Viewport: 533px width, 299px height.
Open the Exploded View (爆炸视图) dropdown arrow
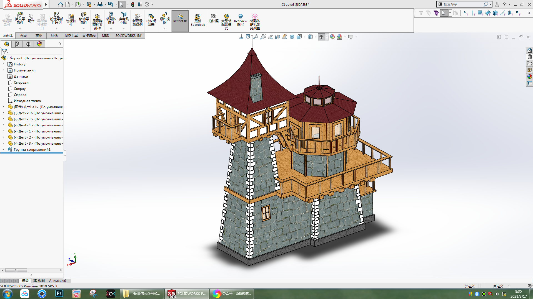pos(164,29)
